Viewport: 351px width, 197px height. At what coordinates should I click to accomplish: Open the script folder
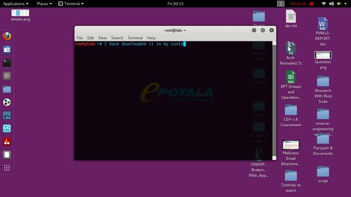point(323,175)
